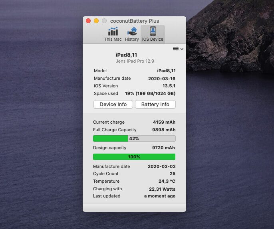Click the Current charge label
274x229 pixels.
pyautogui.click(x=109, y=122)
